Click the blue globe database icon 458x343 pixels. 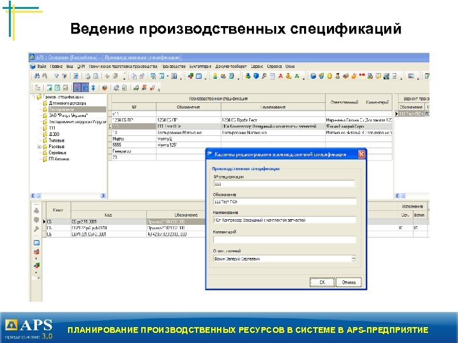tap(313, 76)
